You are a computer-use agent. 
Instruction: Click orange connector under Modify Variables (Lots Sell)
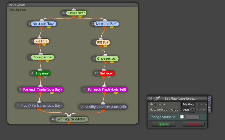coord(103,110)
